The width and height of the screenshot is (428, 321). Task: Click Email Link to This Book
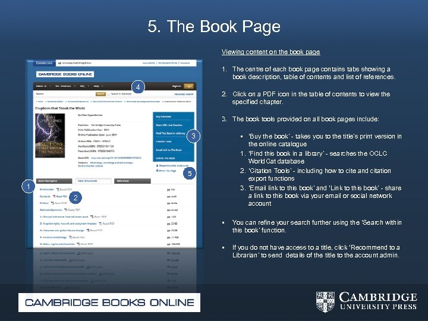click(169, 150)
